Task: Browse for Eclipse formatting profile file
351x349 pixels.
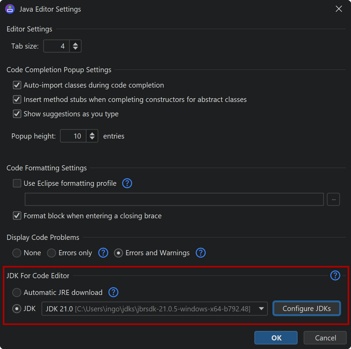Action: coord(333,199)
